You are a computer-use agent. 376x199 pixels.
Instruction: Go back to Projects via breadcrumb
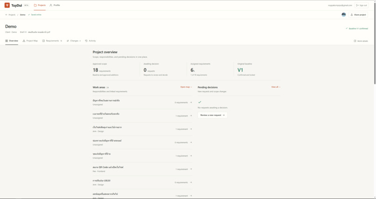[x=10, y=15]
